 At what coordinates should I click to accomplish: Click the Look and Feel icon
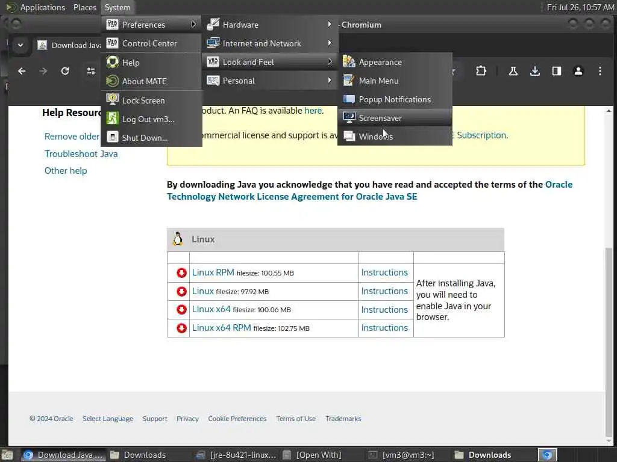(213, 62)
